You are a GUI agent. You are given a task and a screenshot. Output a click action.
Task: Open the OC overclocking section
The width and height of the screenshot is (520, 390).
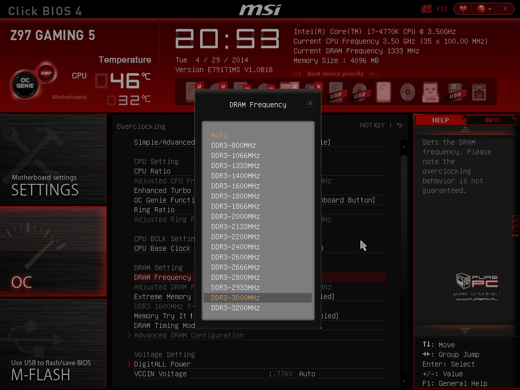[53, 251]
